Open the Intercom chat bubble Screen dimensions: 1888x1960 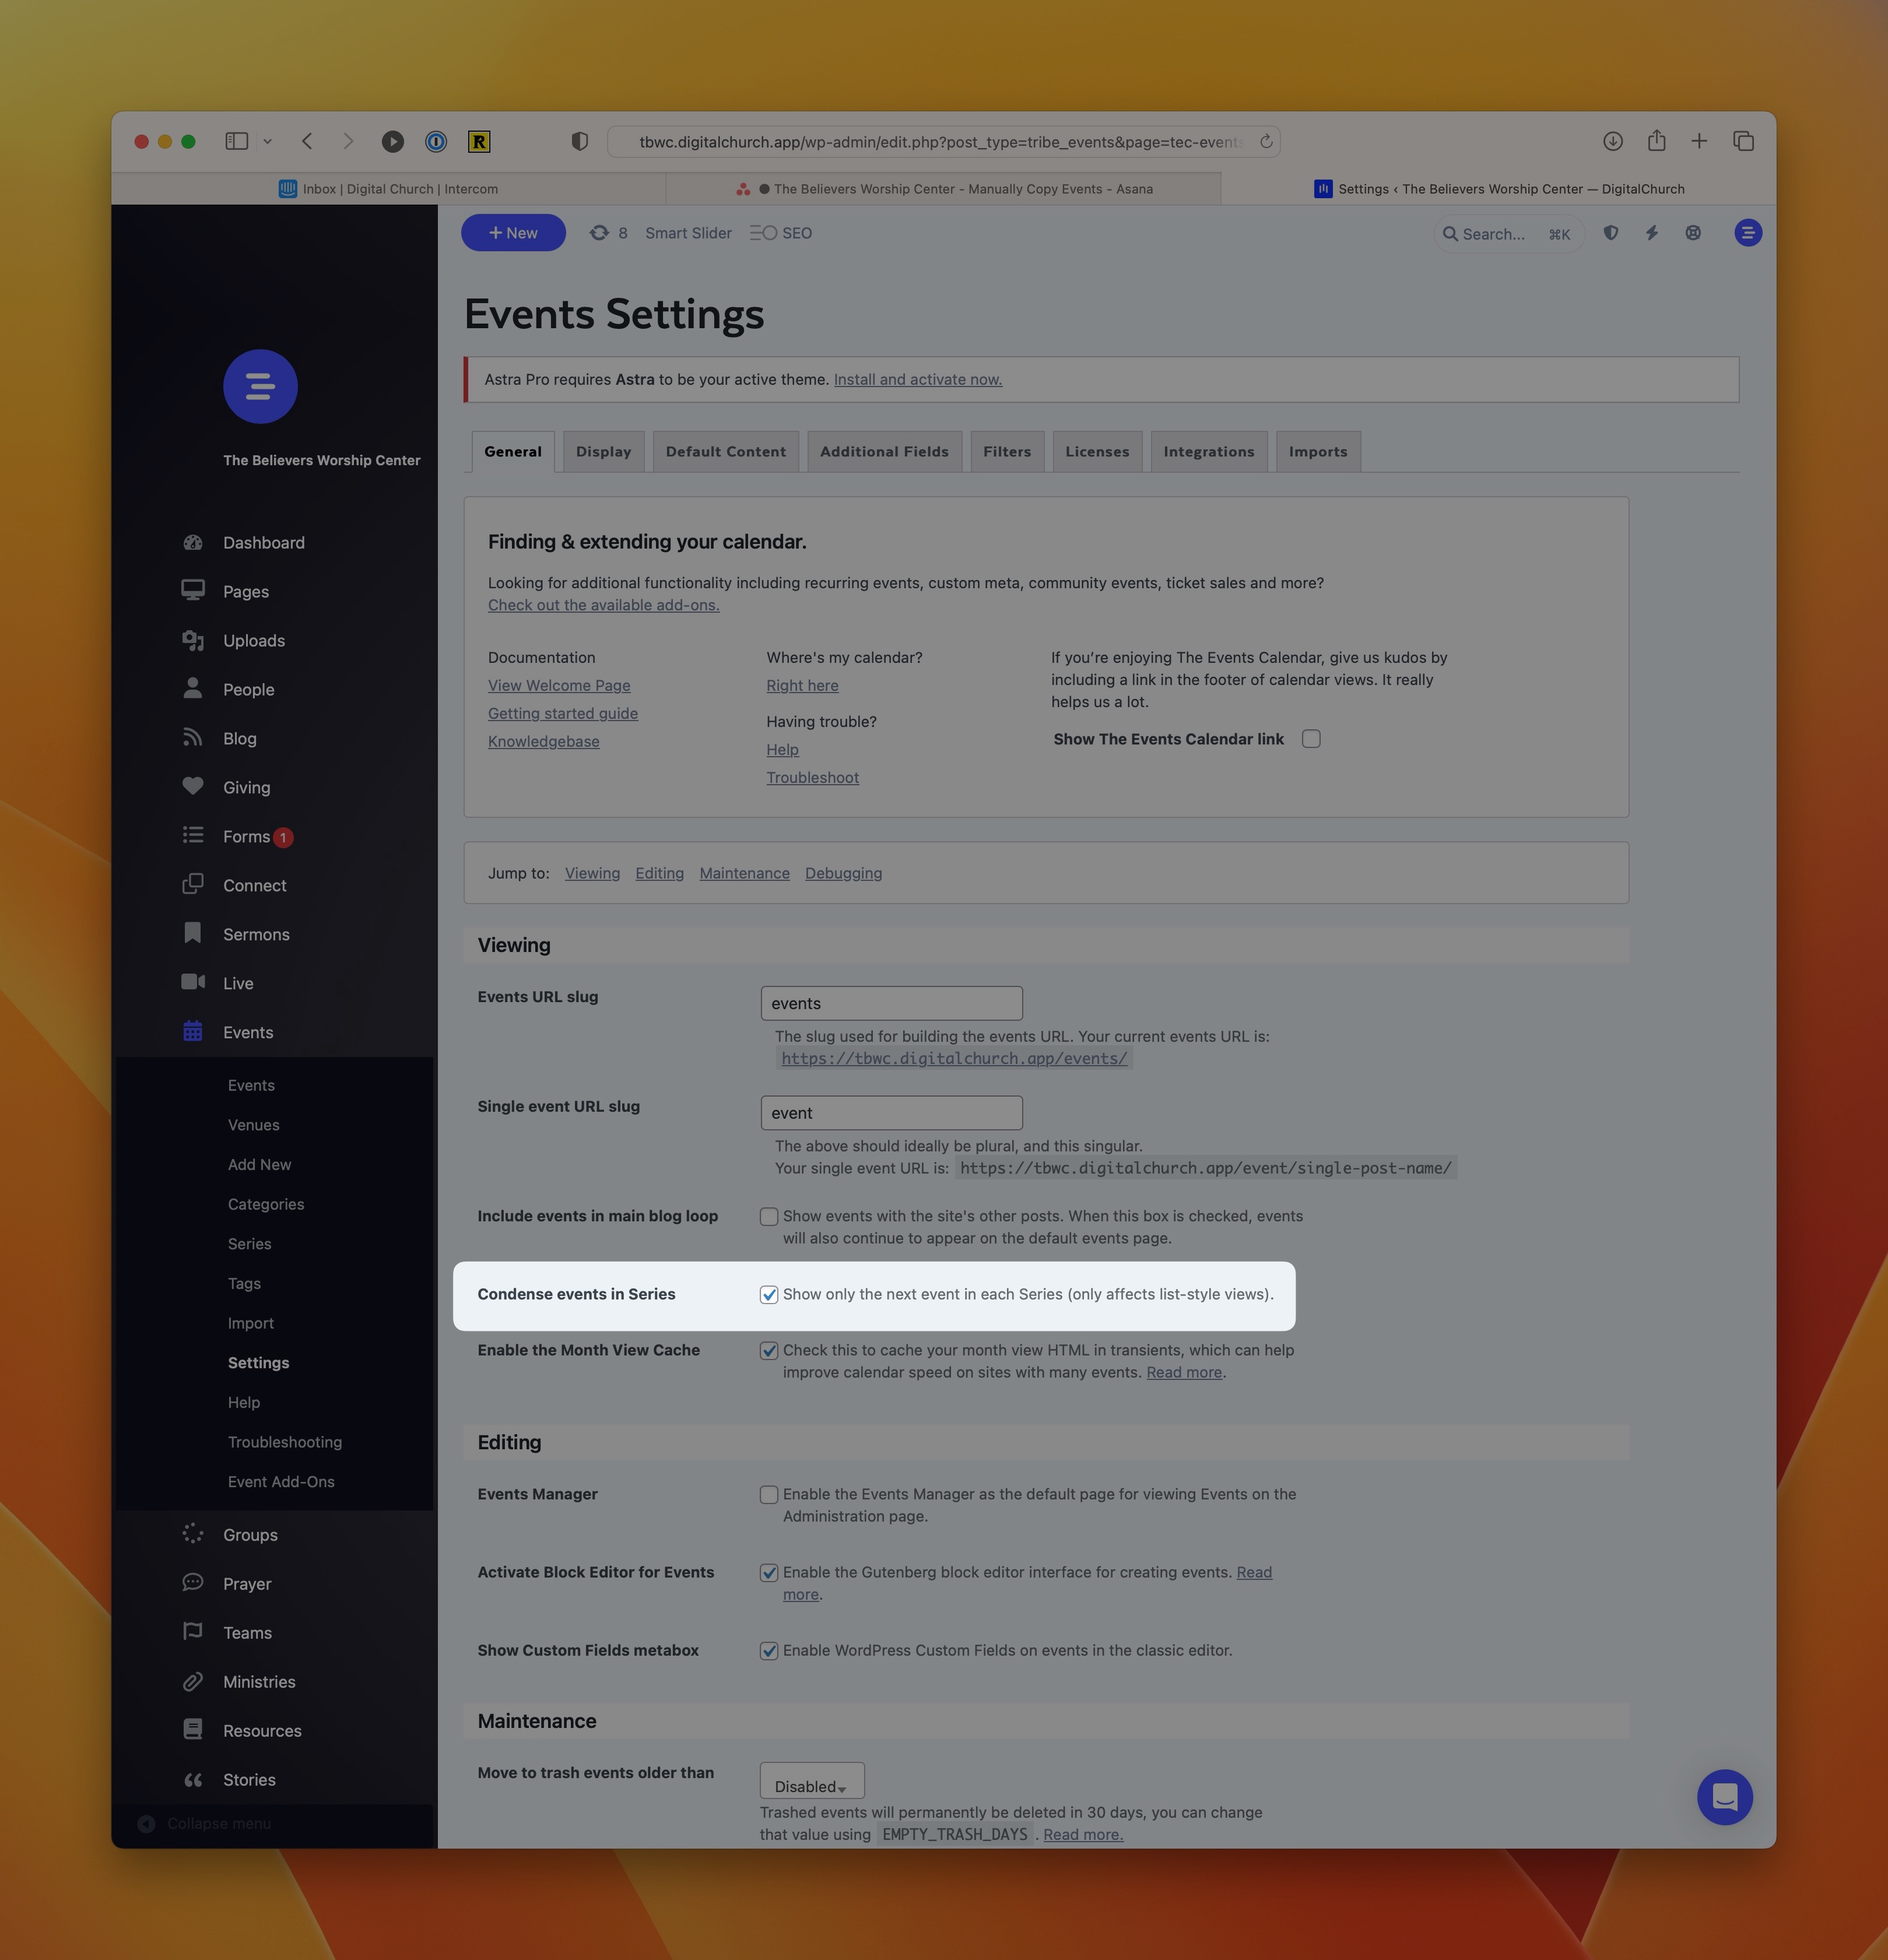point(1724,1797)
